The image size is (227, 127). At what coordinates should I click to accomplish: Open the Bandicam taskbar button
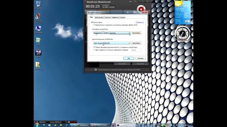click(x=126, y=125)
